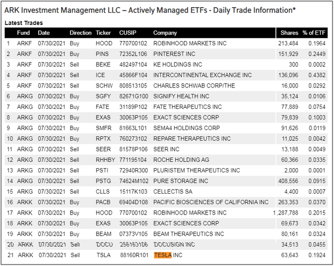Click the PINS ticker in row 2
This screenshot has height=266, width=334.
pos(102,54)
